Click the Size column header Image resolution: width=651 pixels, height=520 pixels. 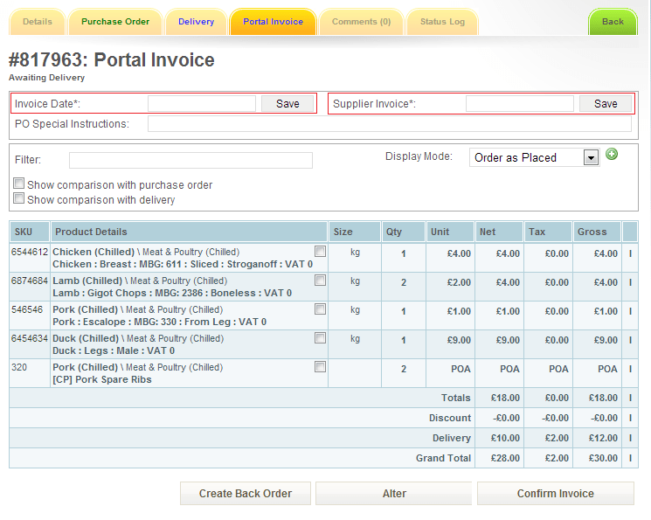[355, 232]
